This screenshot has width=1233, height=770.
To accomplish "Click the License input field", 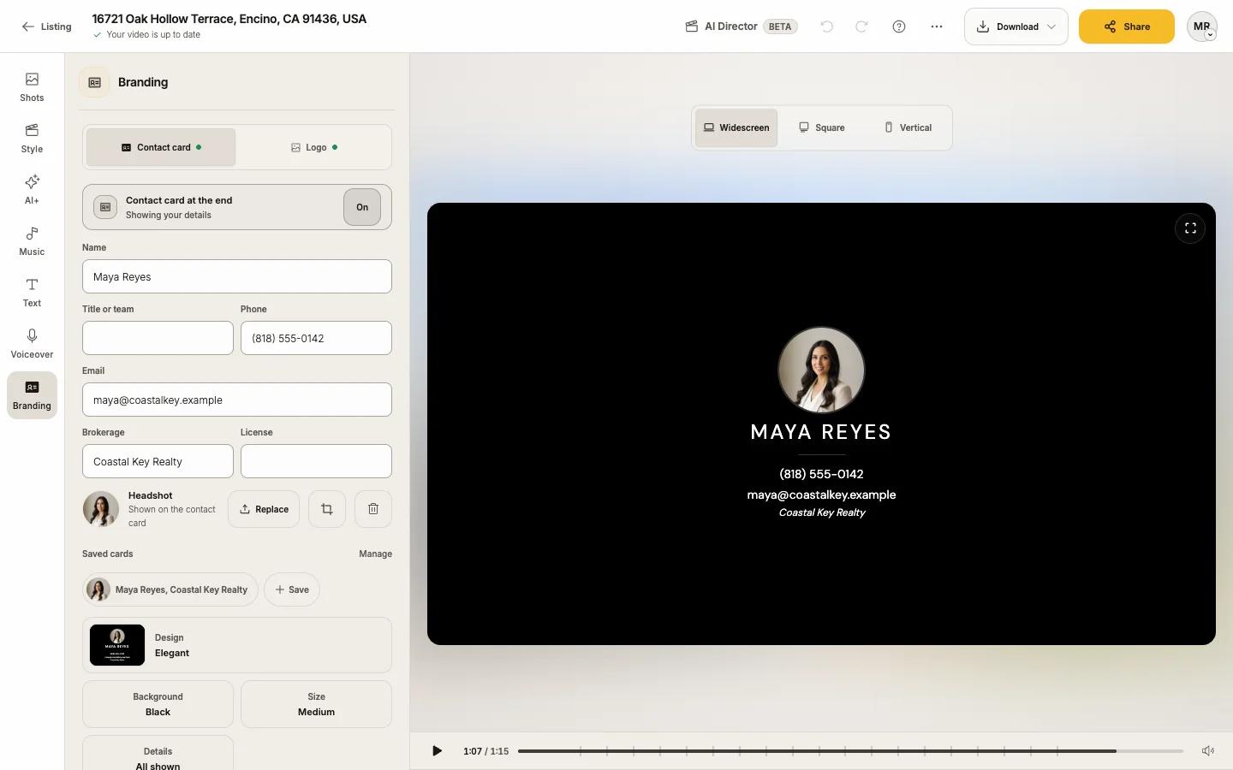I will click(317, 461).
